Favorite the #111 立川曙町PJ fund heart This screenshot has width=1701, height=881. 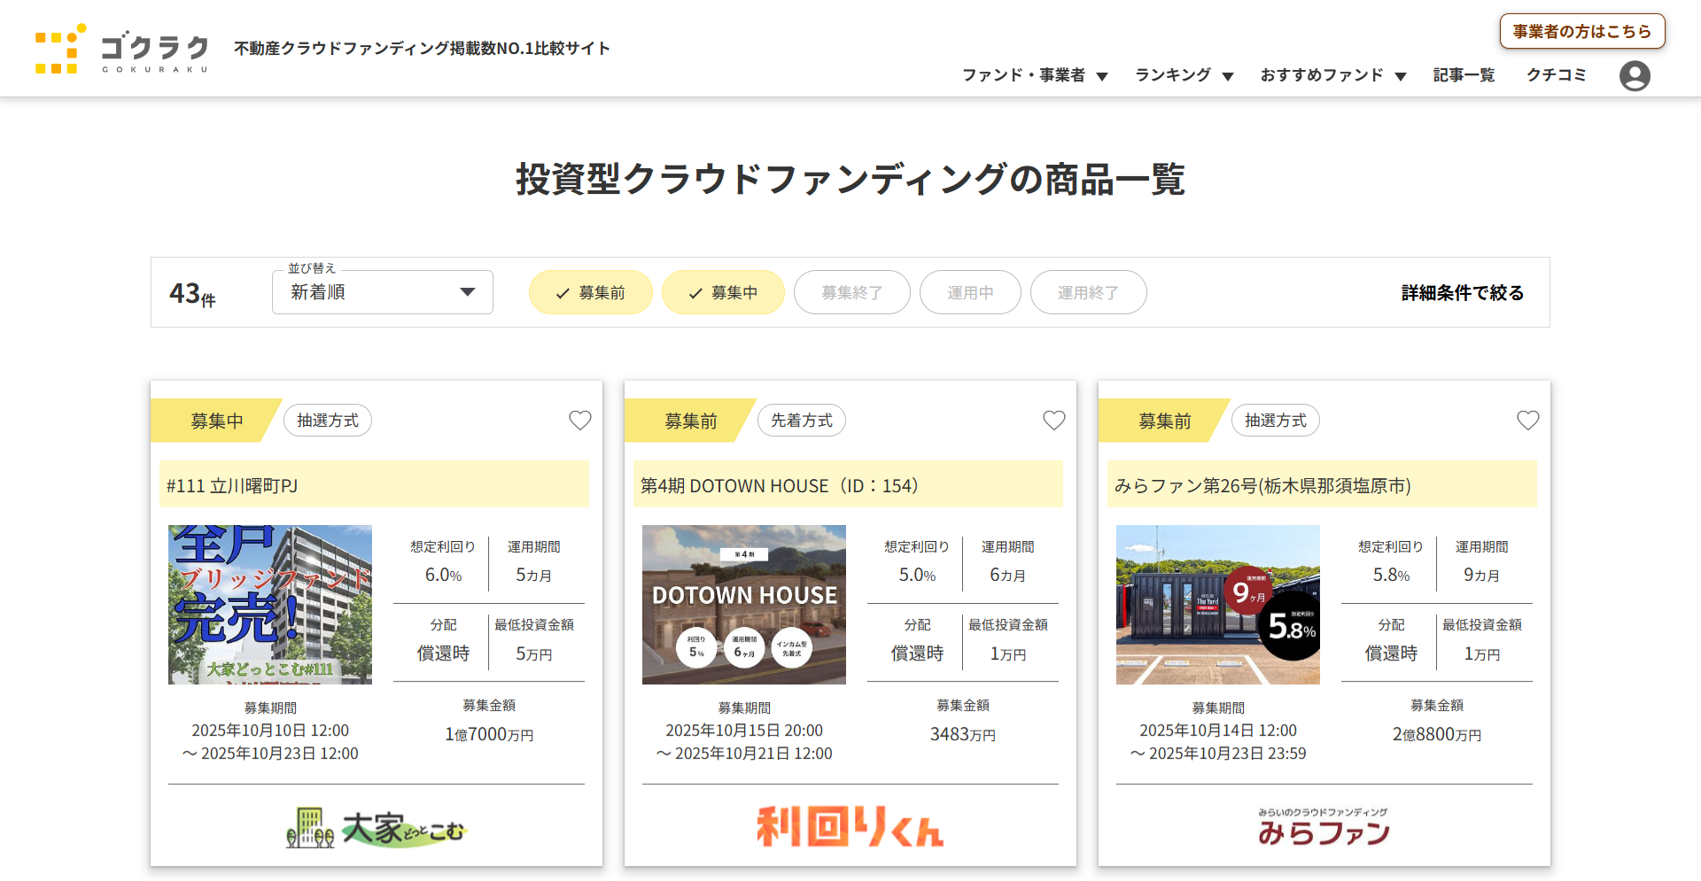(x=579, y=421)
